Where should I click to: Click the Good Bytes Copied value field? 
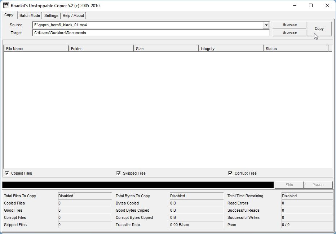pyautogui.click(x=196, y=211)
